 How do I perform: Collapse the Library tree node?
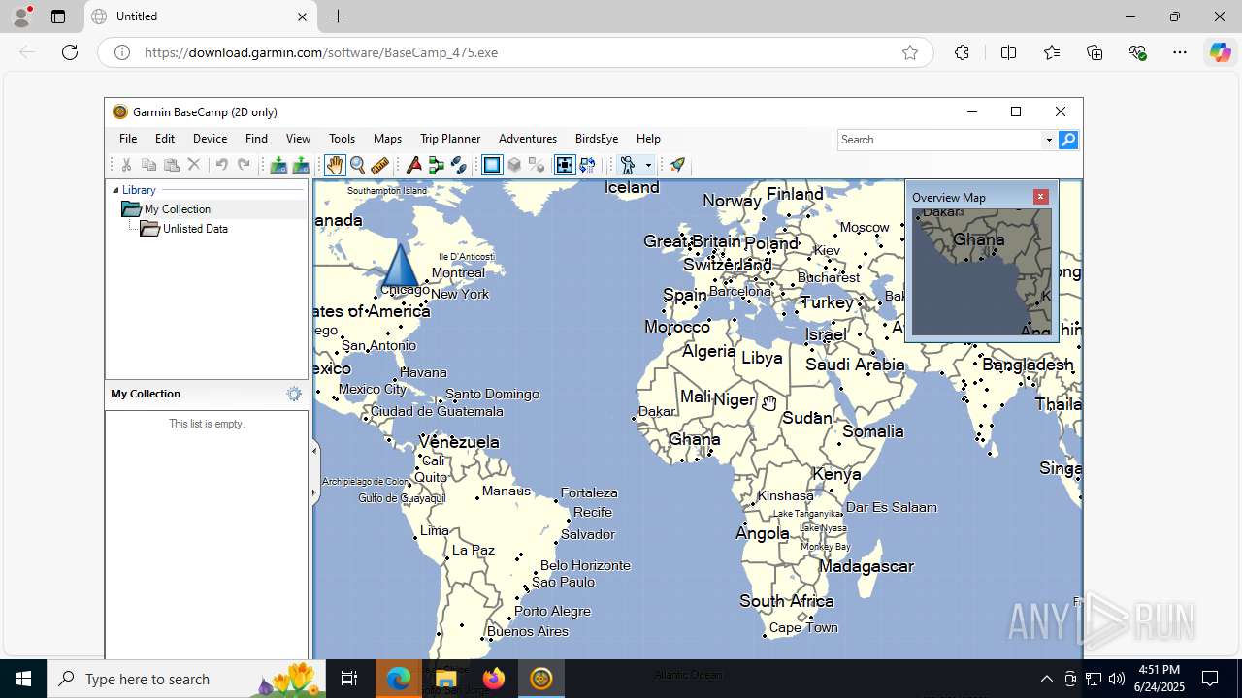(x=115, y=190)
